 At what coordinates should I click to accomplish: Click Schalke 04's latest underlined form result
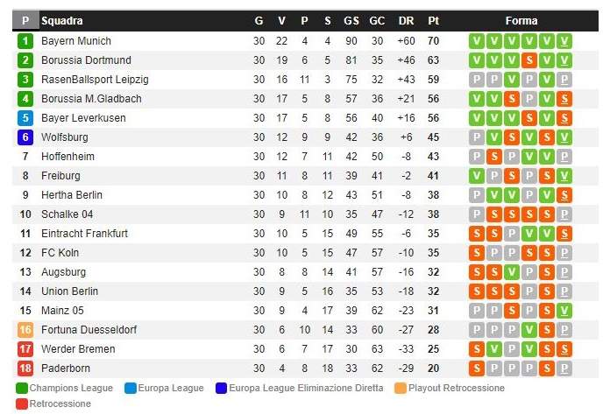pos(564,214)
